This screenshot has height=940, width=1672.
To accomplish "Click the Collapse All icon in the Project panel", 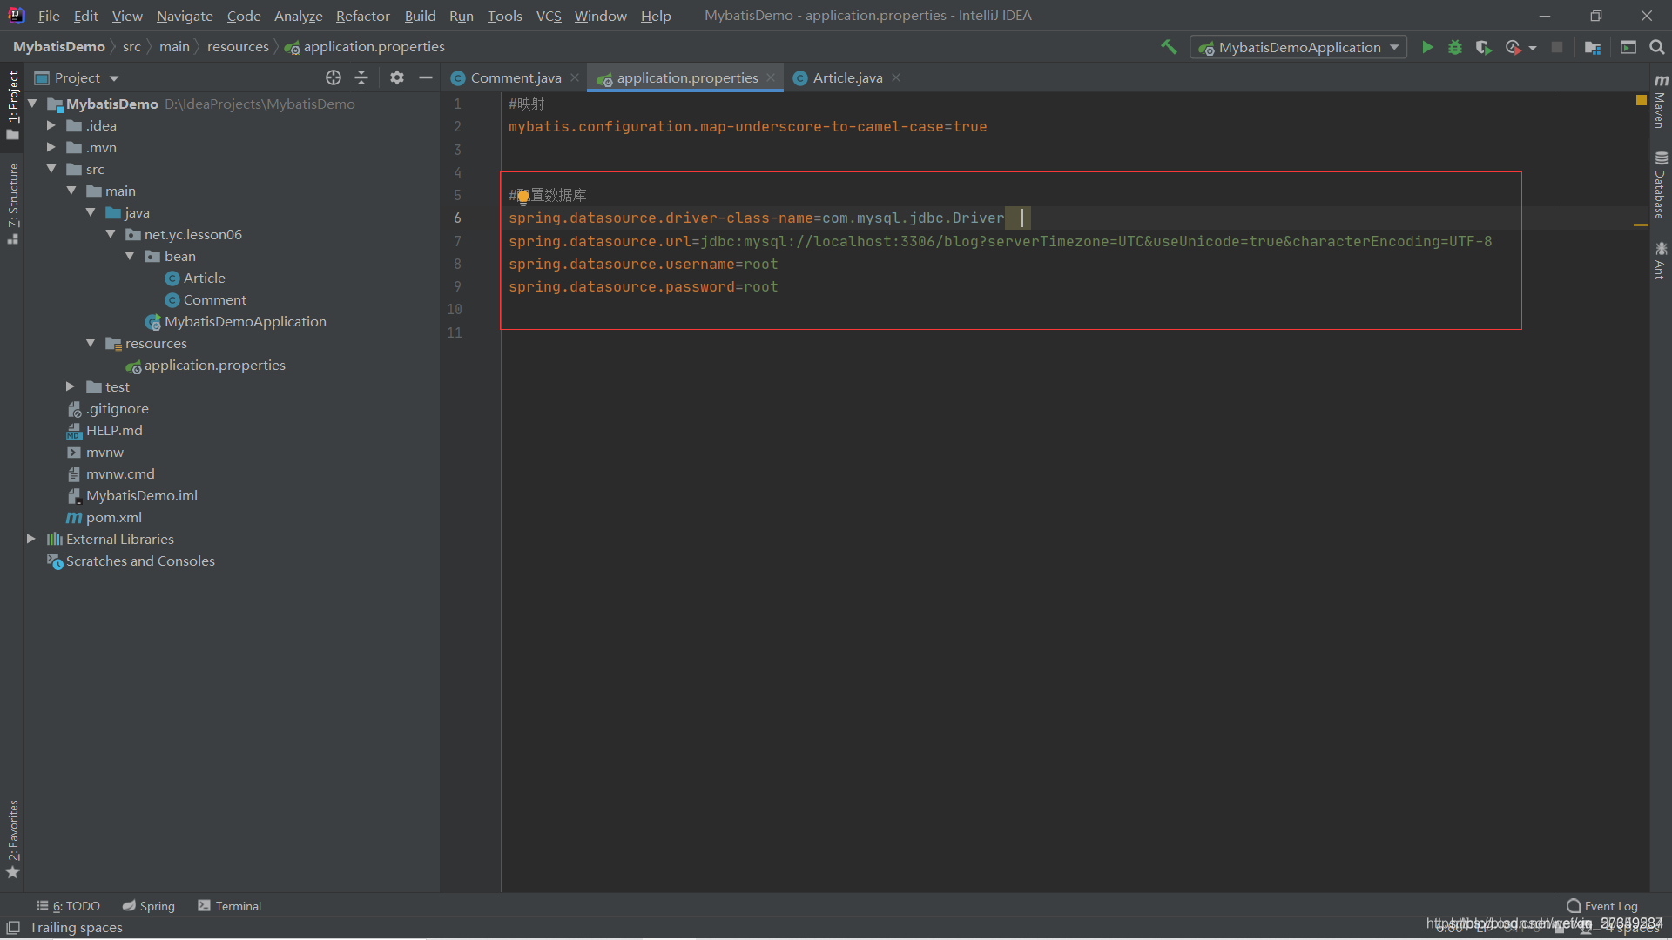I will click(x=361, y=77).
